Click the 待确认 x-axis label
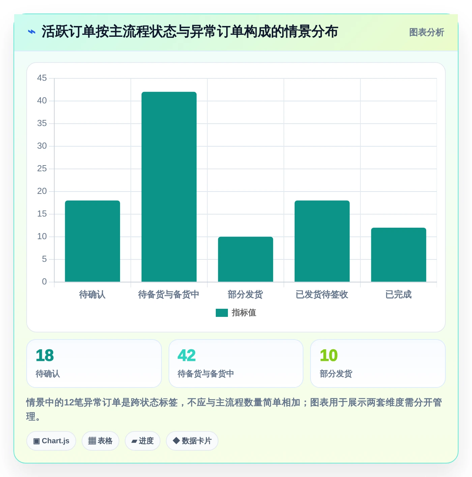This screenshot has width=472, height=477. tap(92, 295)
